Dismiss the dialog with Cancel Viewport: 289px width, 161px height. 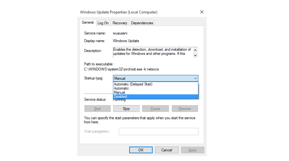coord(167,150)
